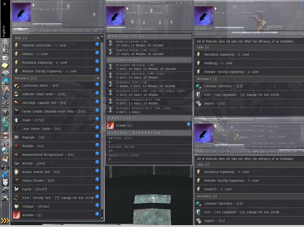Click the top-right window blueprint thumbnail
Viewport: 304px width, 227px height.
[204, 16]
